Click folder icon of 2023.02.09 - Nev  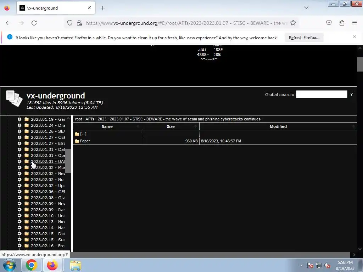pyautogui.click(x=27, y=204)
